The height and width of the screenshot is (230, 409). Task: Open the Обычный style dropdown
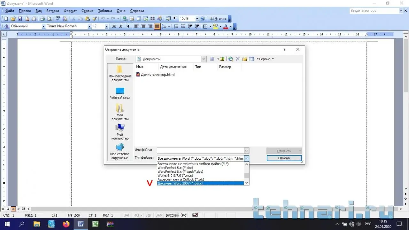point(43,26)
